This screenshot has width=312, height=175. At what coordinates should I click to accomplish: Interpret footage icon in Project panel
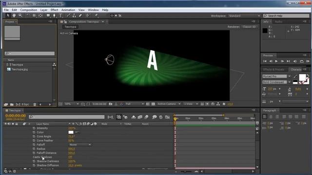[6, 105]
